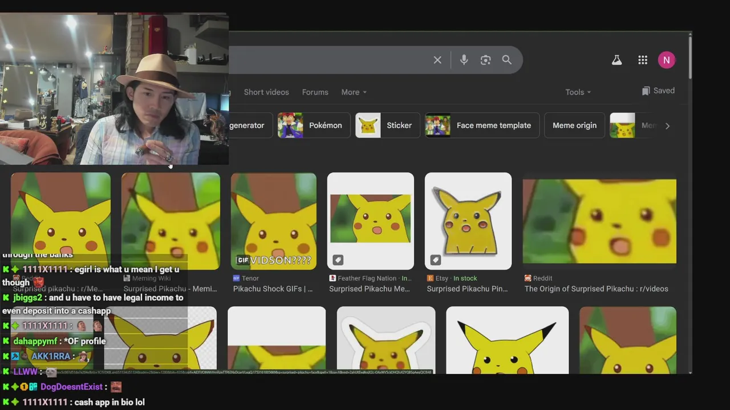
Task: Click the GIF badge on Tenor thumbnail
Action: [x=243, y=260]
